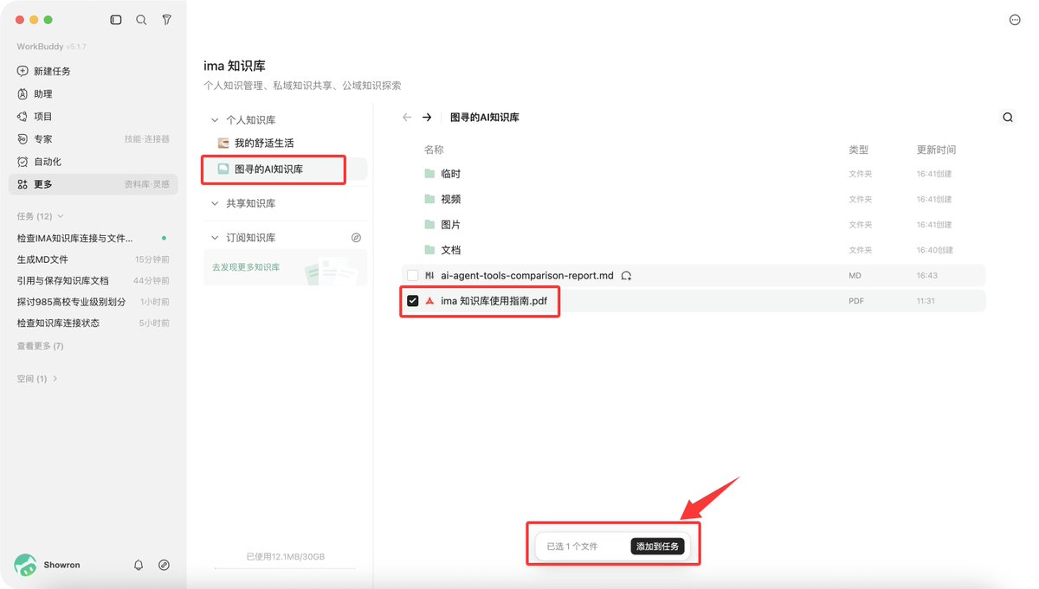Open the three-dot more options menu

(x=1015, y=20)
